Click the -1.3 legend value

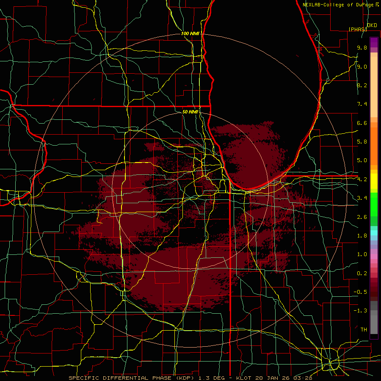tap(360, 311)
